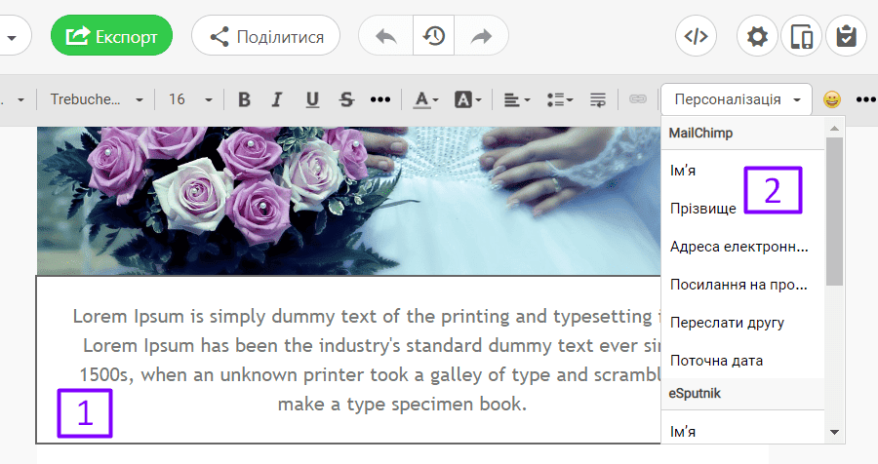Screen dimensions: 878x464
Task: Undo the last action
Action: (386, 36)
